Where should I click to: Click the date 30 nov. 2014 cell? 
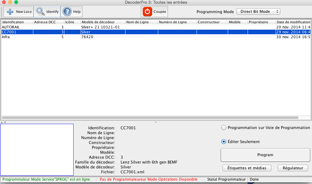[293, 37]
